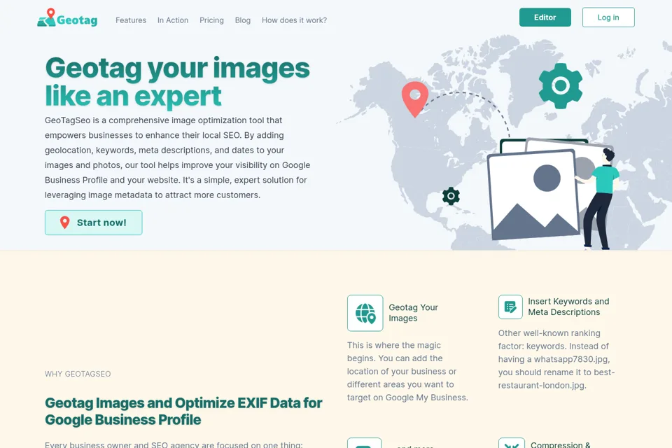Viewport: 672px width, 448px height.
Task: Click the 'Geotag your images like an expert' headline
Action: coord(177,81)
